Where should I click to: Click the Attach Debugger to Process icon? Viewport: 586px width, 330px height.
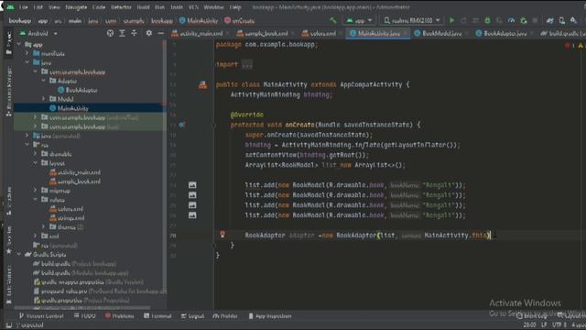coord(523,20)
